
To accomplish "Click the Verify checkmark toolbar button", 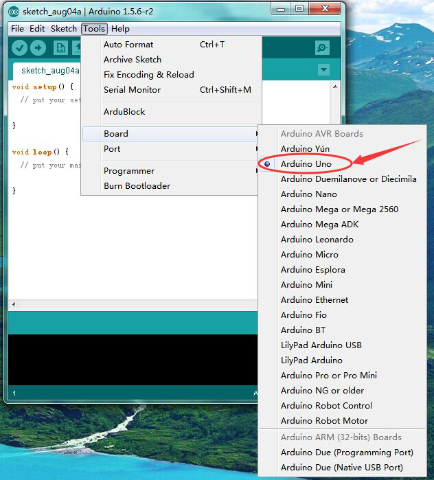I will (19, 47).
